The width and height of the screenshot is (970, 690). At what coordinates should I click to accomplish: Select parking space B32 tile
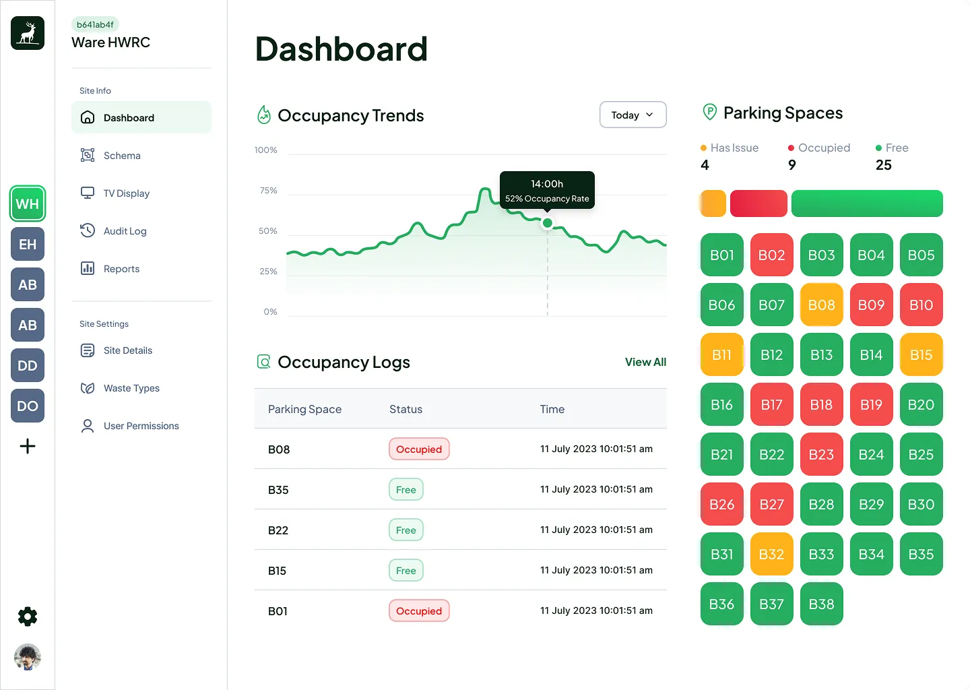coord(772,554)
